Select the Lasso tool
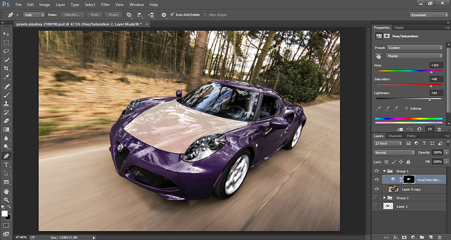Screen dimensions: 451x240 pyautogui.click(x=6, y=51)
